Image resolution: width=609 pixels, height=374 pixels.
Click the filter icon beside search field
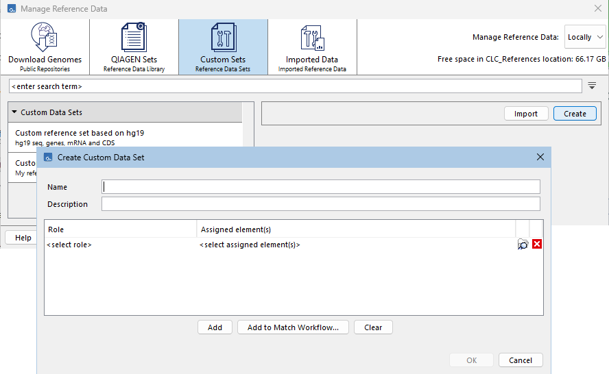[x=592, y=86]
